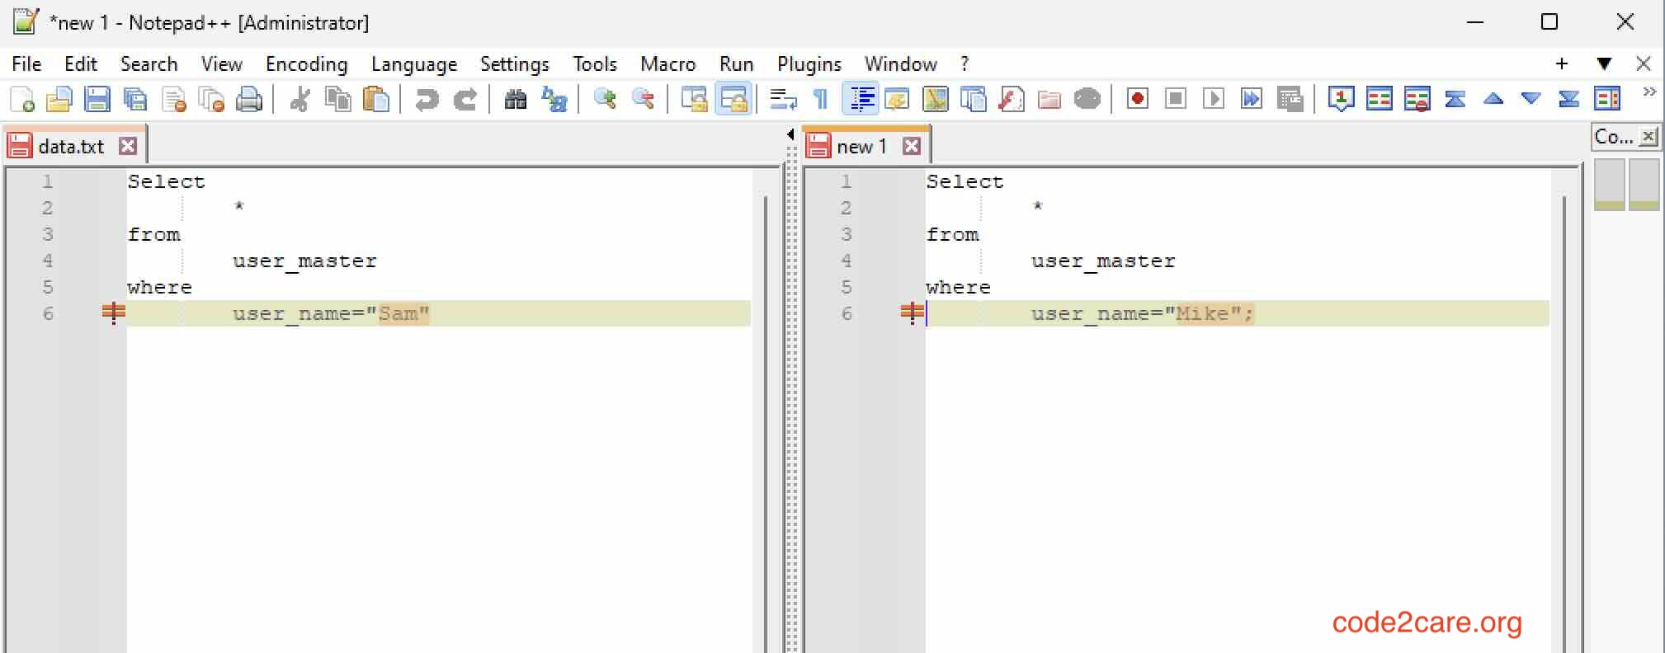Play back the recorded macro
Screen dimensions: 1665x653
coord(1214,100)
